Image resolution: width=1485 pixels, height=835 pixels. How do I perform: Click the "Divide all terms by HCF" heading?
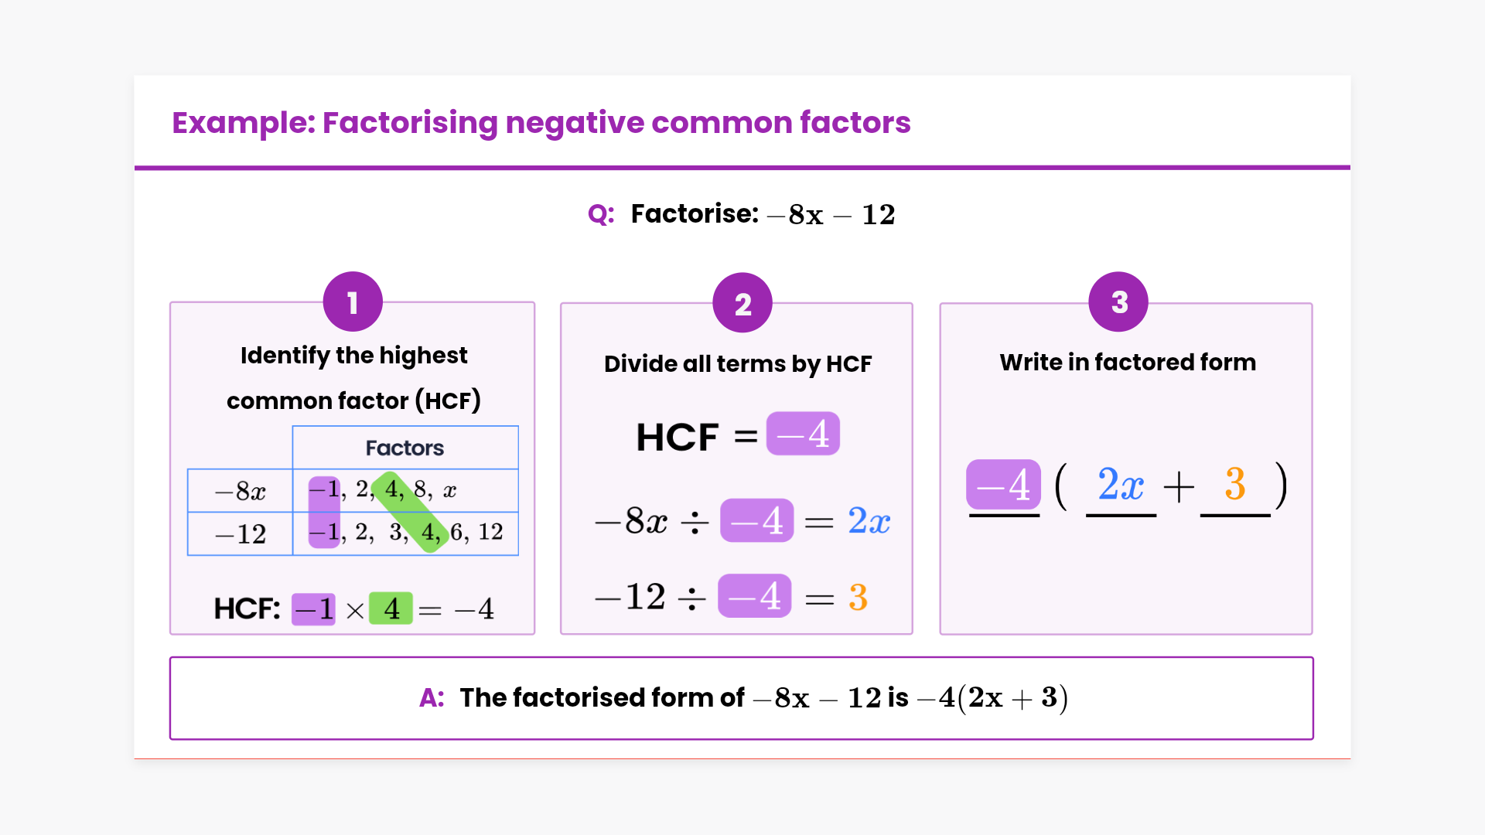click(737, 363)
